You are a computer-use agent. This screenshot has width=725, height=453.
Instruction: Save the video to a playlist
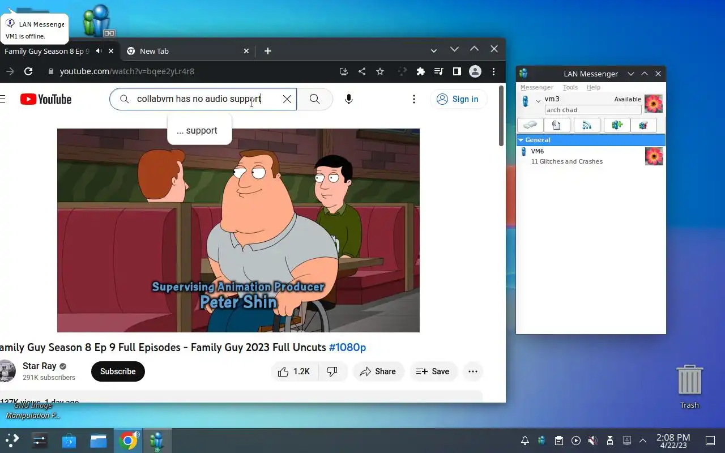tap(433, 371)
